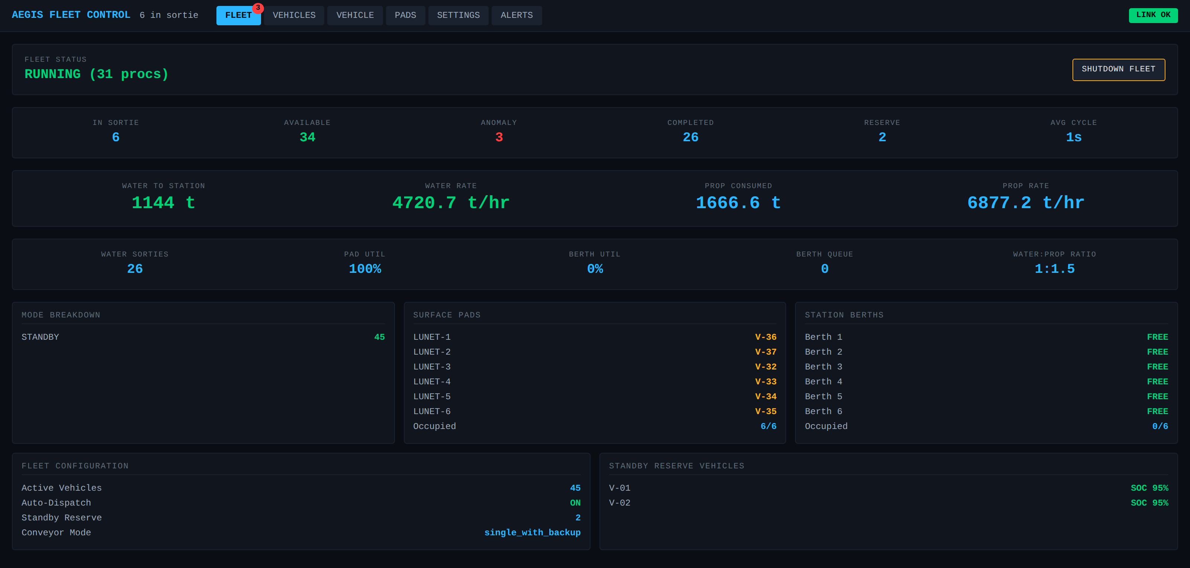Click the MODE BREAKDOWN panel heading
1190x568 pixels.
[x=61, y=315]
